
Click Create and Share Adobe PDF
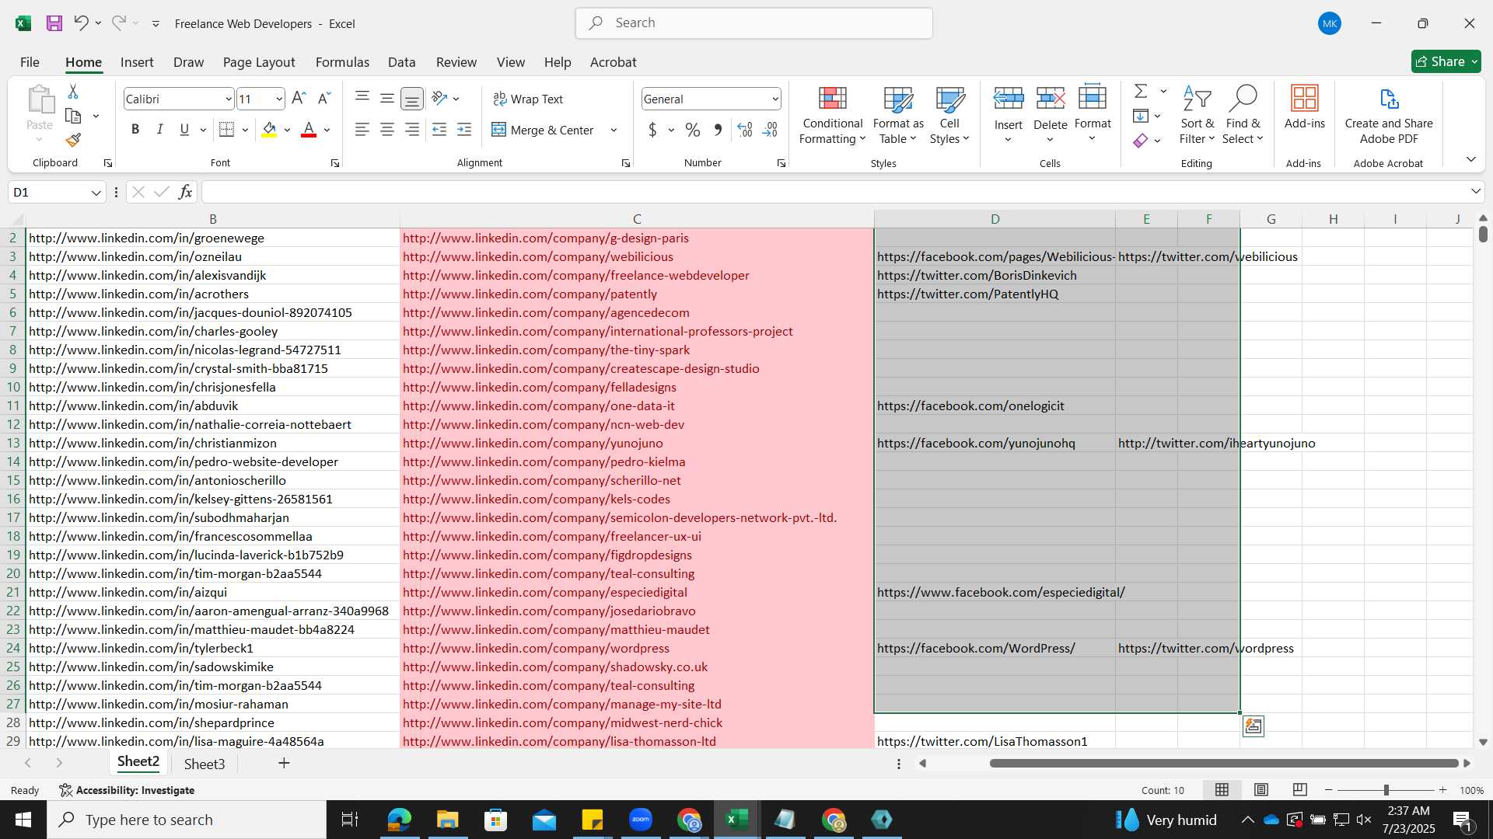pyautogui.click(x=1388, y=115)
